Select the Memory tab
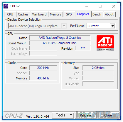This screenshot has height=122, width=123. (x=55, y=14)
